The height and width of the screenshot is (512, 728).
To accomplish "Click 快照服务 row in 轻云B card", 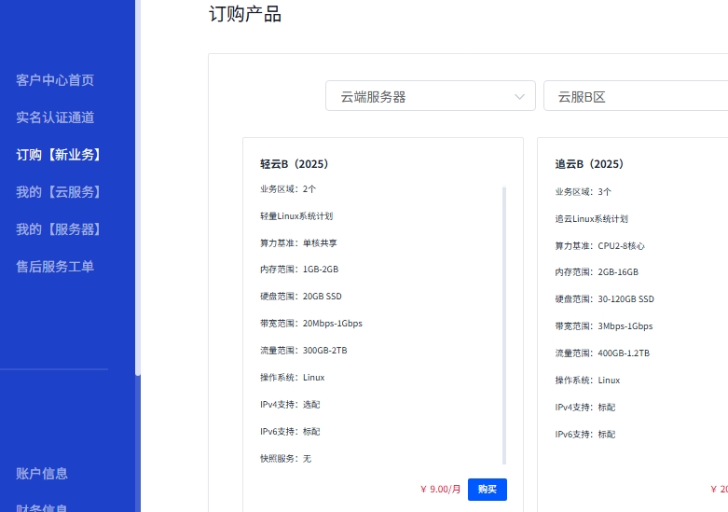I will tap(286, 459).
